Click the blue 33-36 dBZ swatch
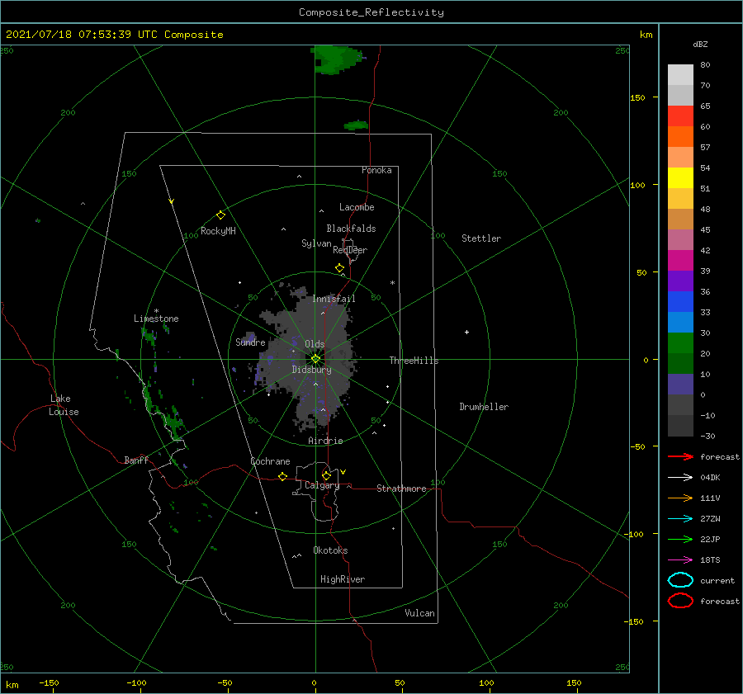Viewport: 743px width, 694px height. (x=680, y=301)
